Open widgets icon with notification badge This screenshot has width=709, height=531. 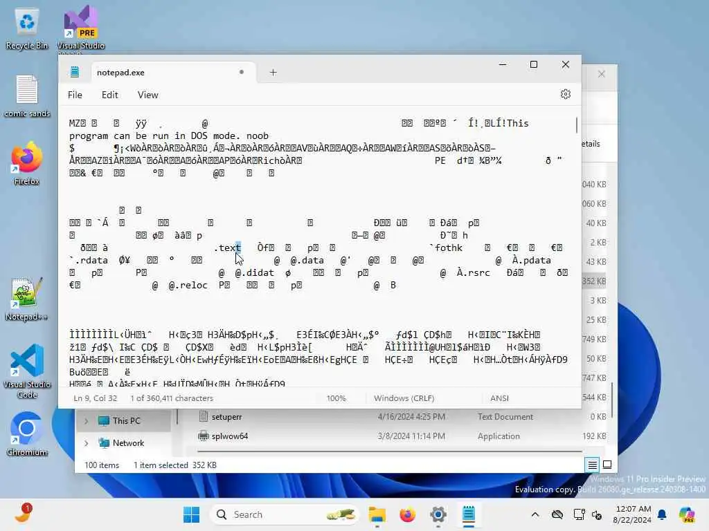point(23,514)
